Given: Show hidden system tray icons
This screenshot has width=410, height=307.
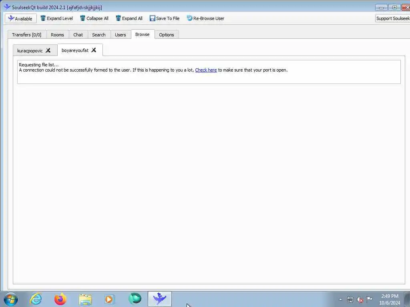Looking at the screenshot, I should point(340,300).
